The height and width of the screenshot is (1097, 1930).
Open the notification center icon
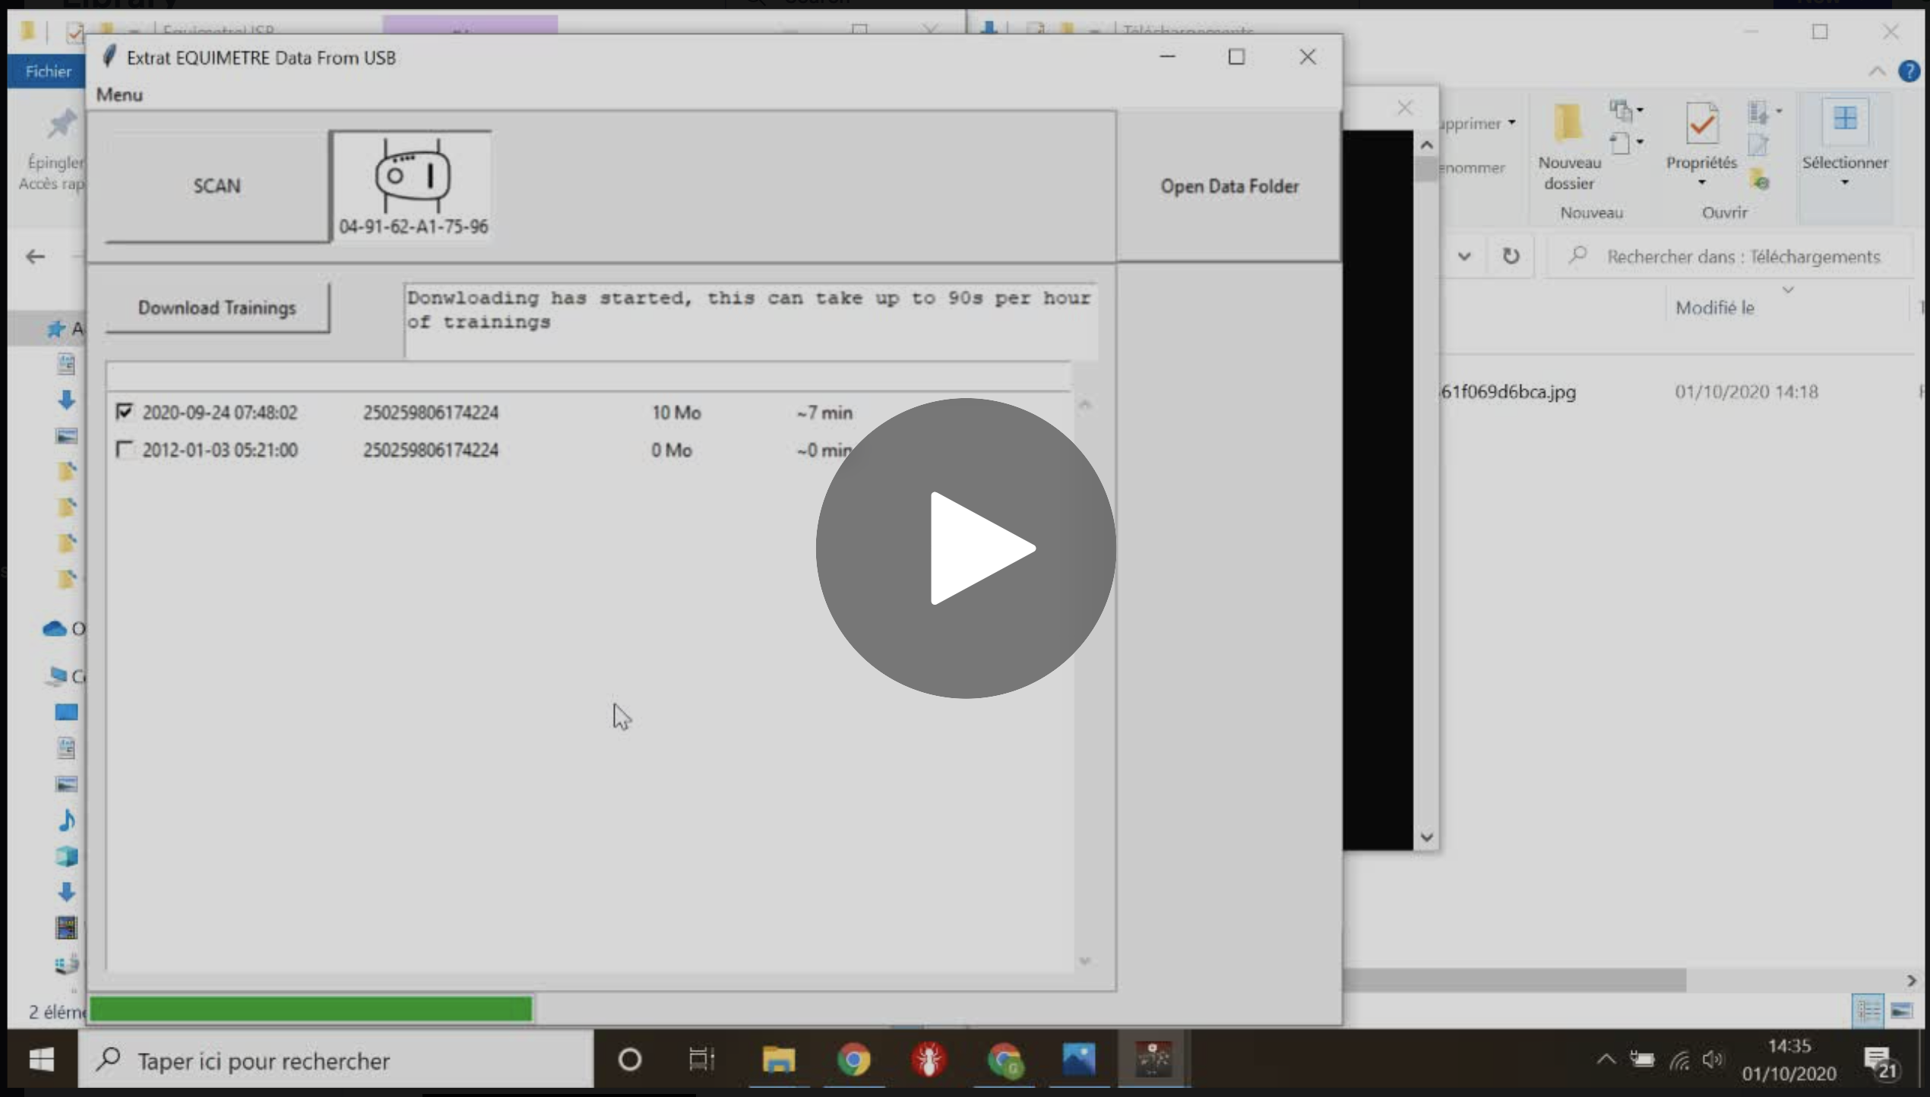pos(1881,1061)
